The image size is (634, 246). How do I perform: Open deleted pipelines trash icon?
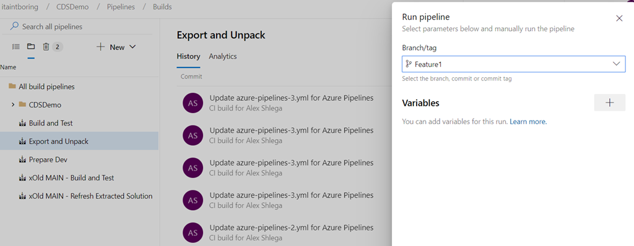point(46,47)
